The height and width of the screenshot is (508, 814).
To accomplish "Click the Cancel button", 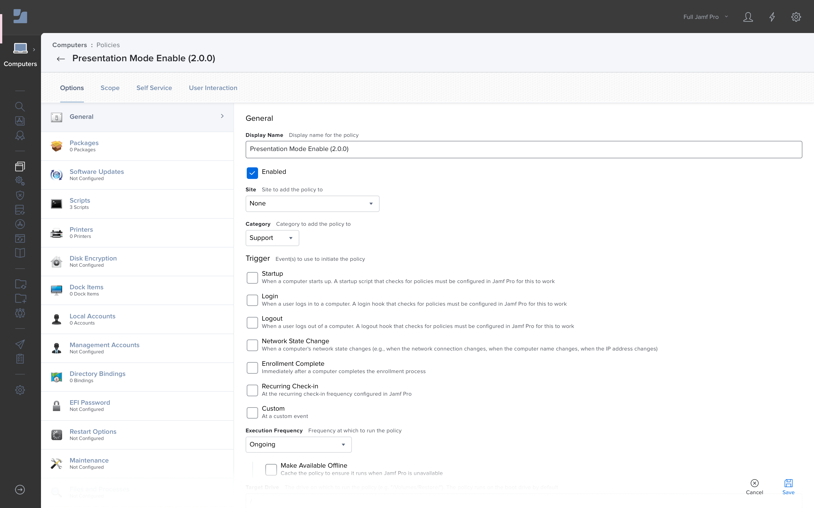I will click(x=754, y=487).
